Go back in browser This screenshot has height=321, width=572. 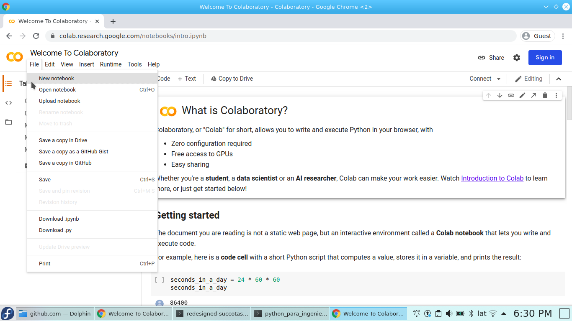click(9, 36)
